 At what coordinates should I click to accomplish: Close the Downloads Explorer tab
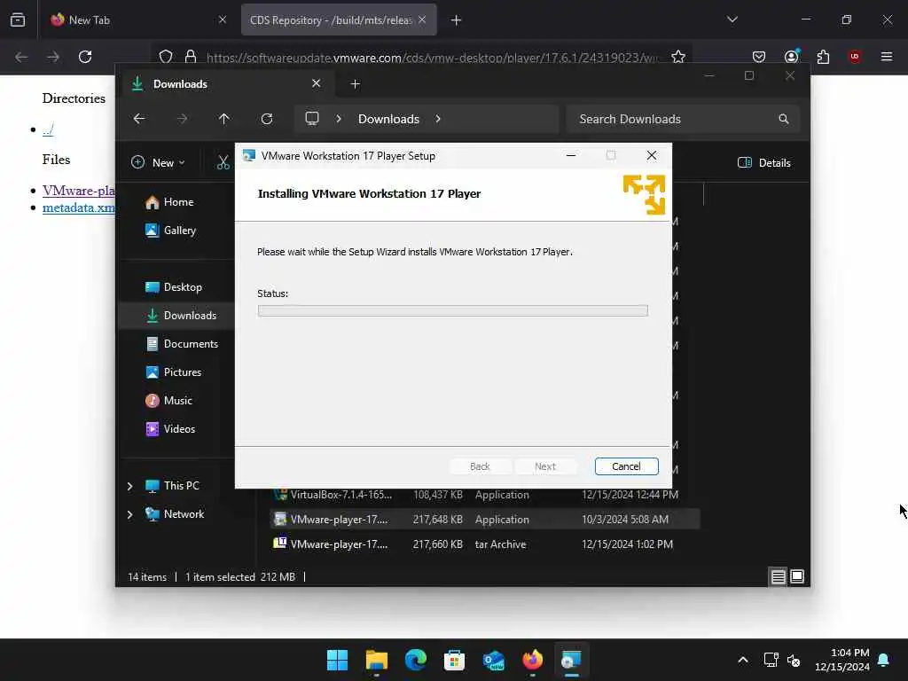pyautogui.click(x=317, y=83)
